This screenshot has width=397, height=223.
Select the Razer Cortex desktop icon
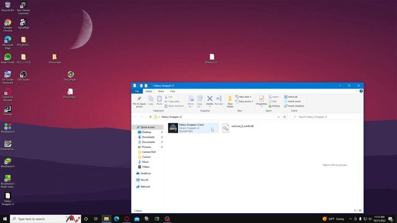7,59
